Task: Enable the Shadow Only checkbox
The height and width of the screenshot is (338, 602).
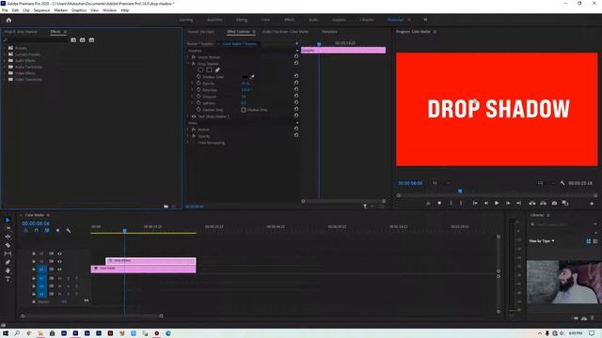Action: tap(244, 110)
